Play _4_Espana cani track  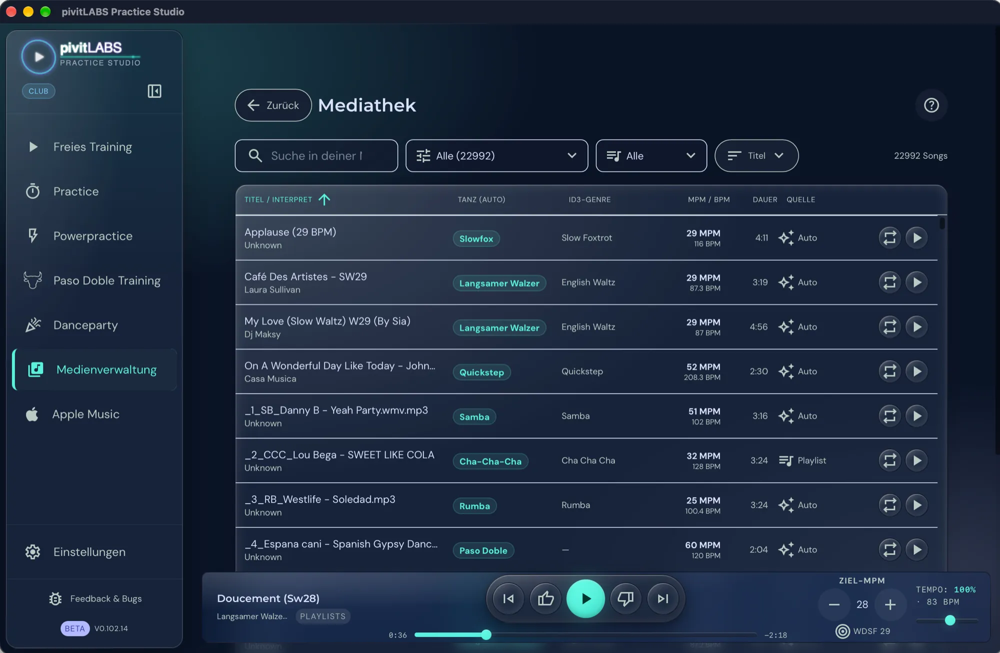point(916,549)
